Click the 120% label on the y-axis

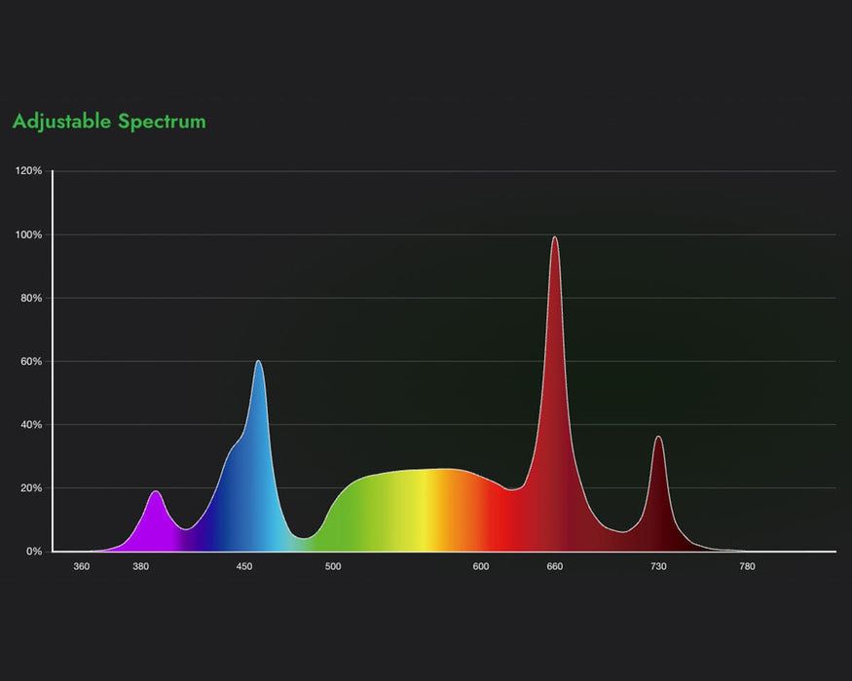tap(31, 169)
